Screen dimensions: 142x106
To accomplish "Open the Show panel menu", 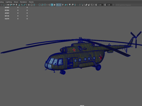I will tap(16, 2).
